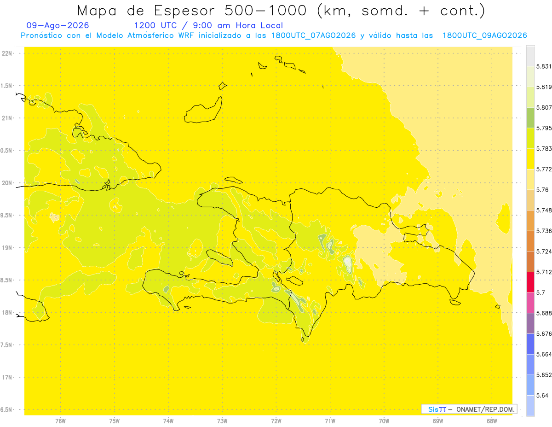This screenshot has width=552, height=427.
Task: Click the latitude label 8.5N
Action: (6, 280)
